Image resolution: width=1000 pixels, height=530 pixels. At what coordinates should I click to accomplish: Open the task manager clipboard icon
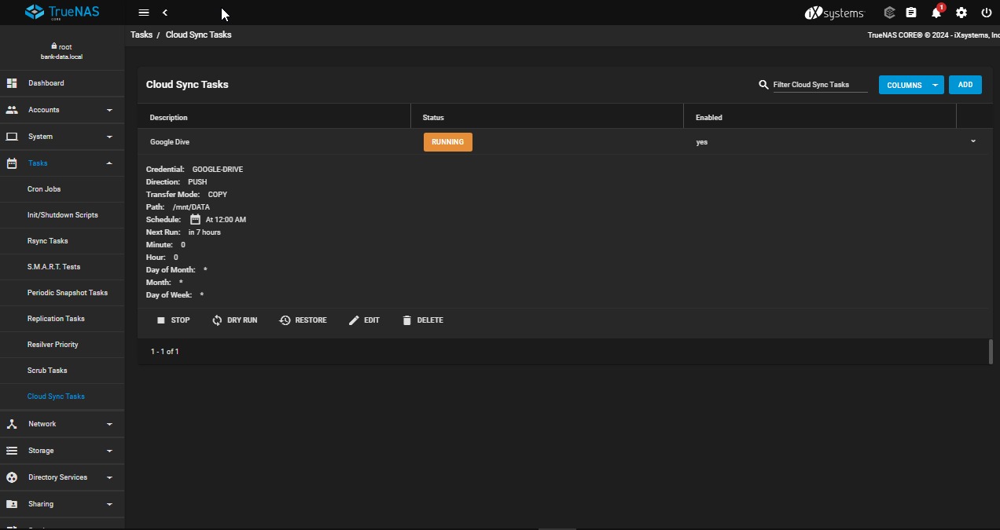(x=911, y=13)
